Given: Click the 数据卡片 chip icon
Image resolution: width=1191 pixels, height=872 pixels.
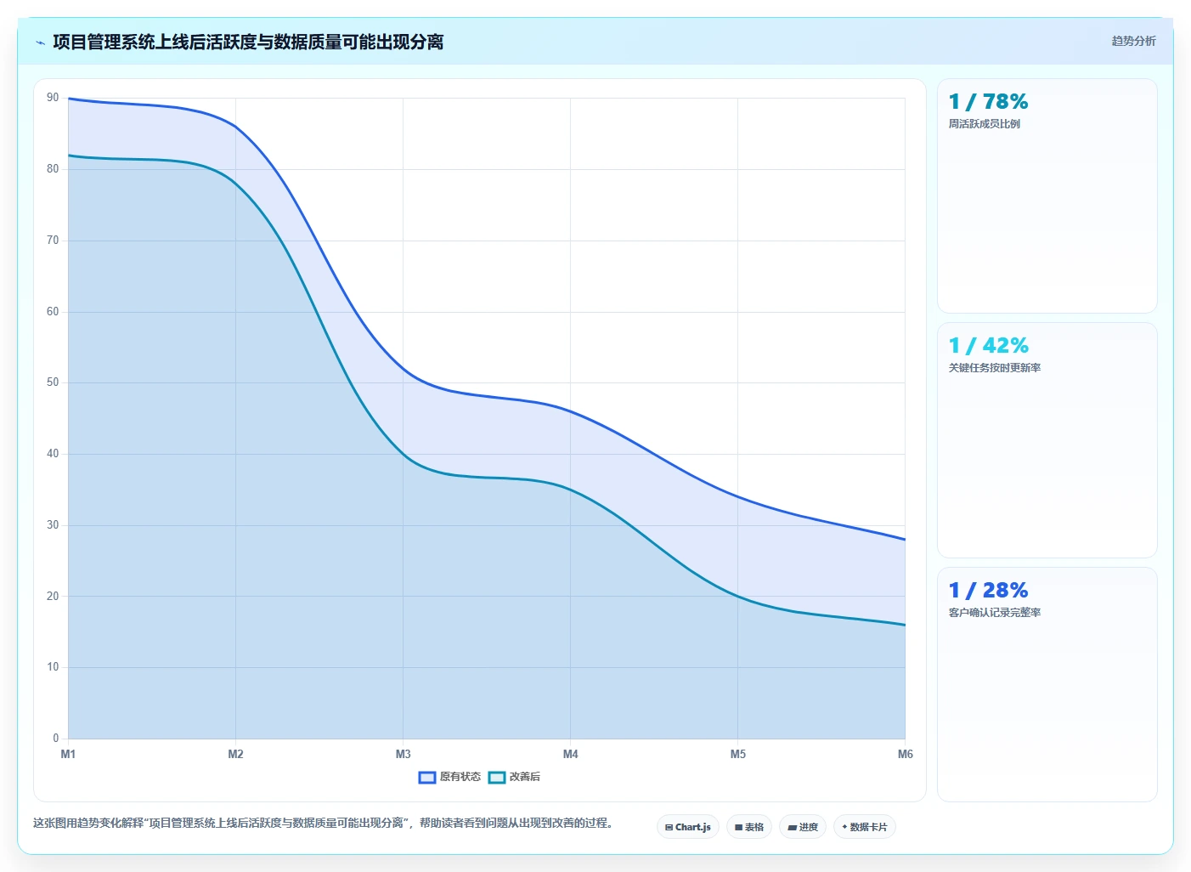Looking at the screenshot, I should pyautogui.click(x=844, y=827).
